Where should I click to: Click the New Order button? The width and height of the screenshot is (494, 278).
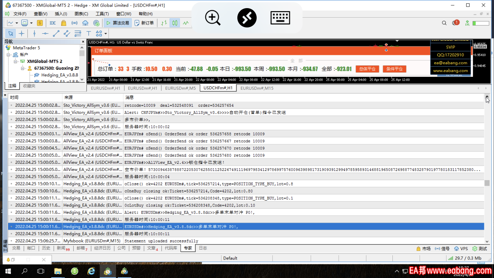pos(144,23)
